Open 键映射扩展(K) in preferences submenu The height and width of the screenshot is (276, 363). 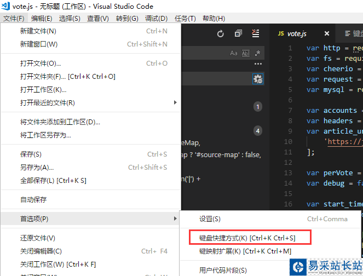(x=270, y=251)
